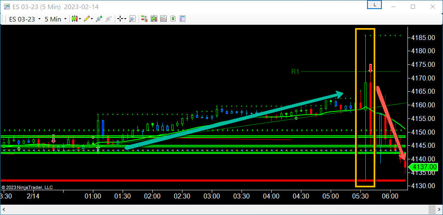Click the 01:00 time axis label
The height and width of the screenshot is (215, 443).
(93, 196)
